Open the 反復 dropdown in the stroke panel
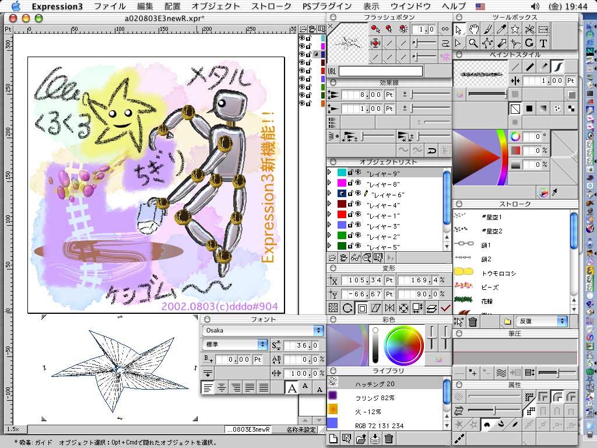 (541, 321)
